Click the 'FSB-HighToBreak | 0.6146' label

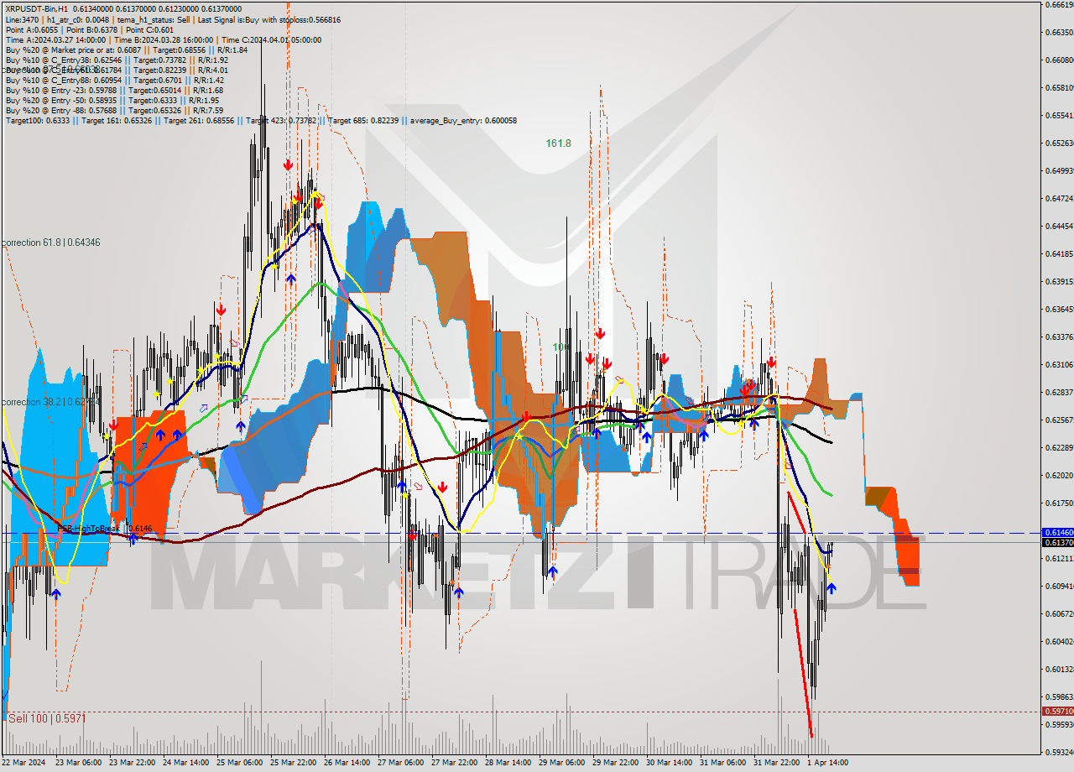pos(105,529)
